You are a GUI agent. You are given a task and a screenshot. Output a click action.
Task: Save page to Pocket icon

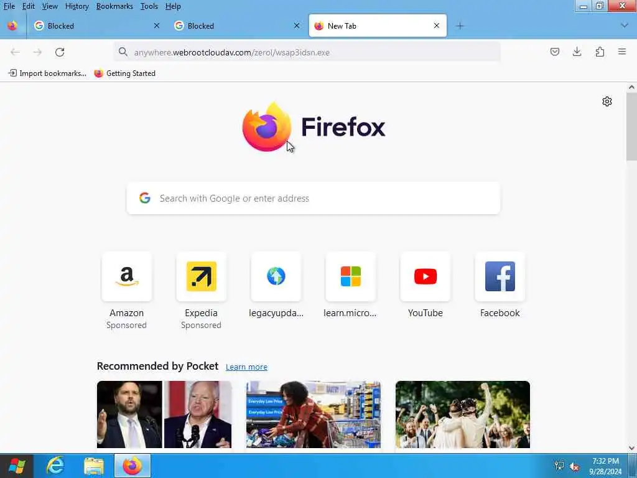tap(554, 52)
